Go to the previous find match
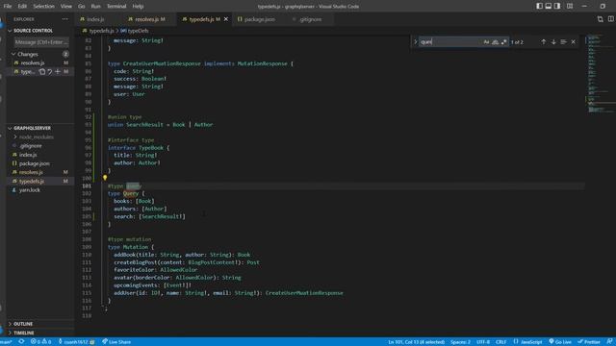The width and height of the screenshot is (616, 346). pyautogui.click(x=543, y=41)
